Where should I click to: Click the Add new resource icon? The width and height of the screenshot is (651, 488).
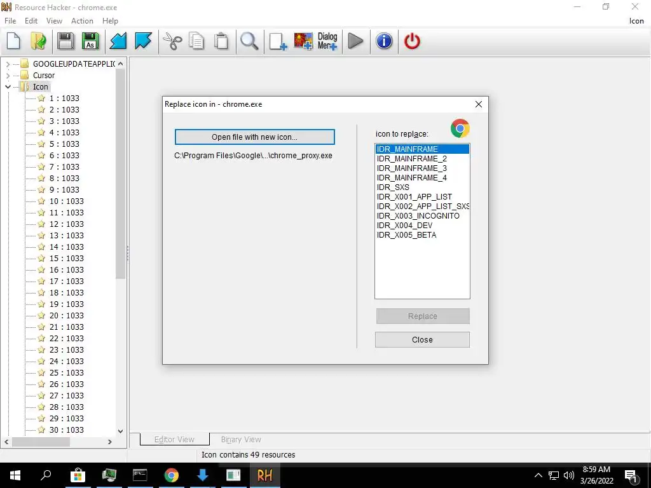tap(278, 41)
